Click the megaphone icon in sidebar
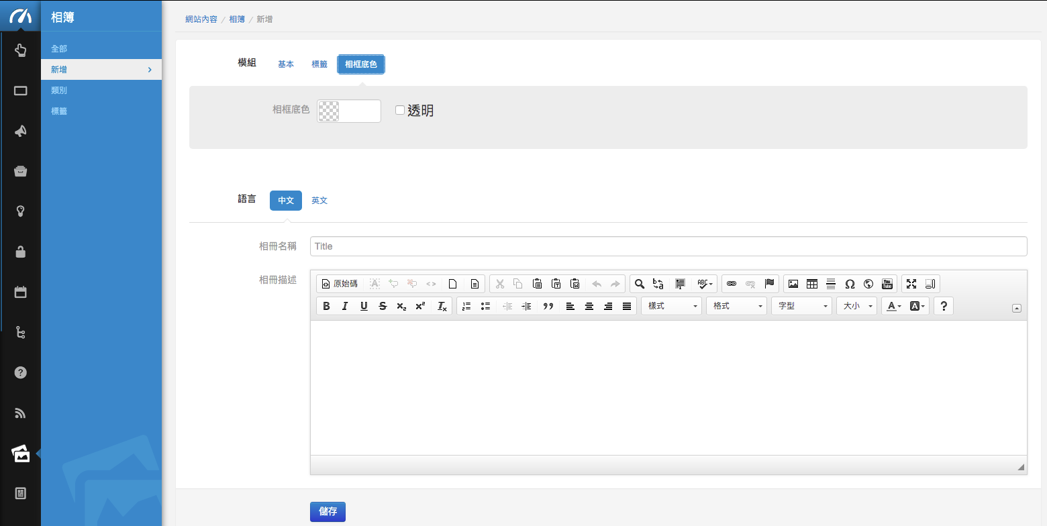The image size is (1047, 526). 20,131
